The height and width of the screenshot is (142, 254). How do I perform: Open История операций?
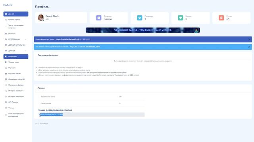[16, 97]
